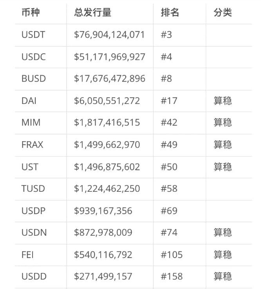Viewport: 261px width, 289px height.
Task: Select the USDD row's 算稳 category
Action: [x=223, y=276]
